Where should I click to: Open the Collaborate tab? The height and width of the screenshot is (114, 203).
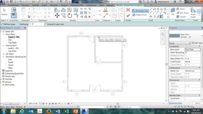[x=91, y=5]
